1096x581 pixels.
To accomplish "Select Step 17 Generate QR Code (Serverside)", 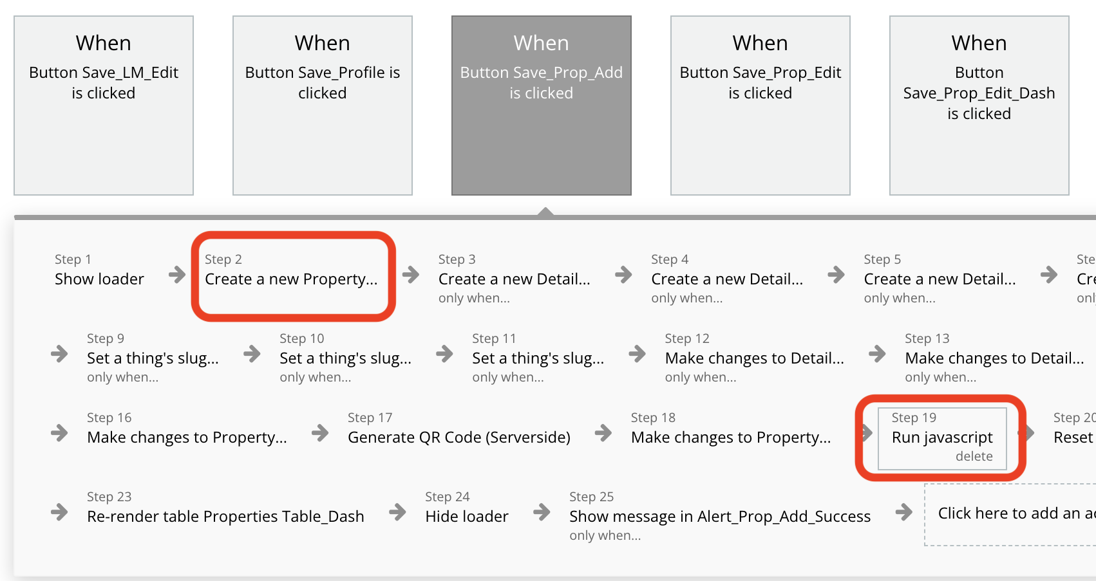I will [458, 438].
